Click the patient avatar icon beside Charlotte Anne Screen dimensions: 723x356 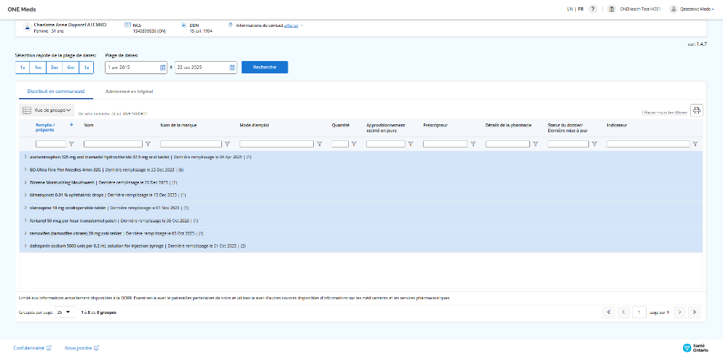pyautogui.click(x=27, y=28)
